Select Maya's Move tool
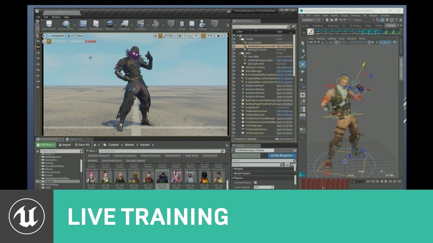433x243 pixels. tap(303, 64)
